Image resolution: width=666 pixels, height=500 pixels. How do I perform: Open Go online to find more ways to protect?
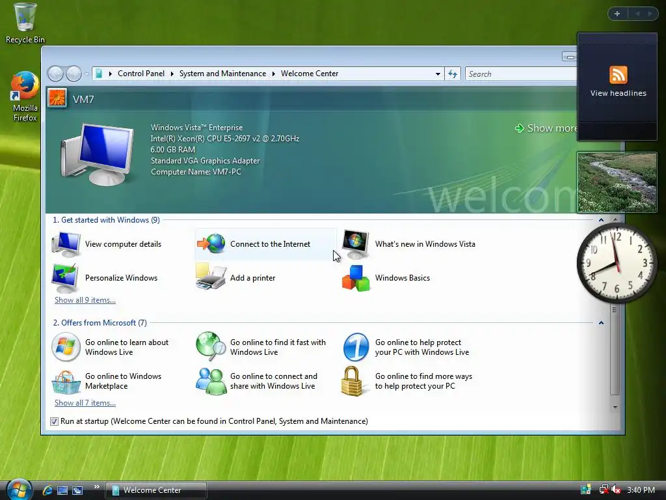click(407, 381)
